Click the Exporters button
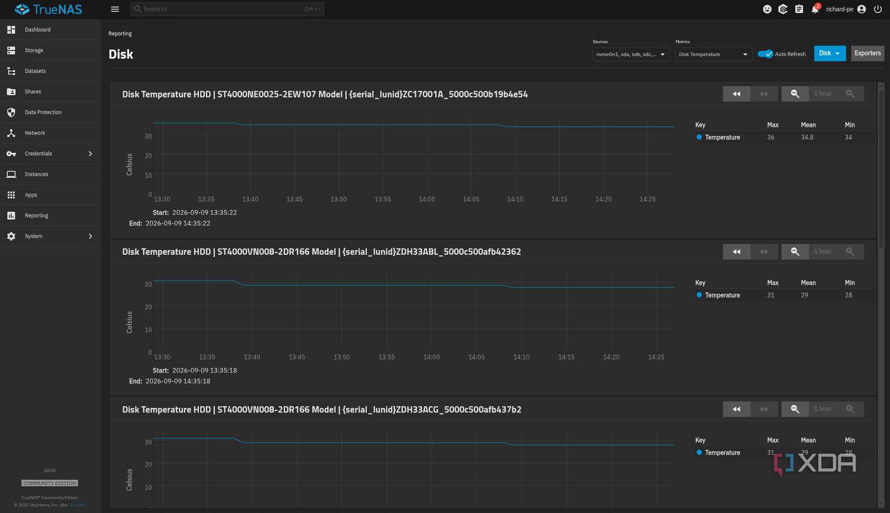890x513 pixels. click(867, 53)
